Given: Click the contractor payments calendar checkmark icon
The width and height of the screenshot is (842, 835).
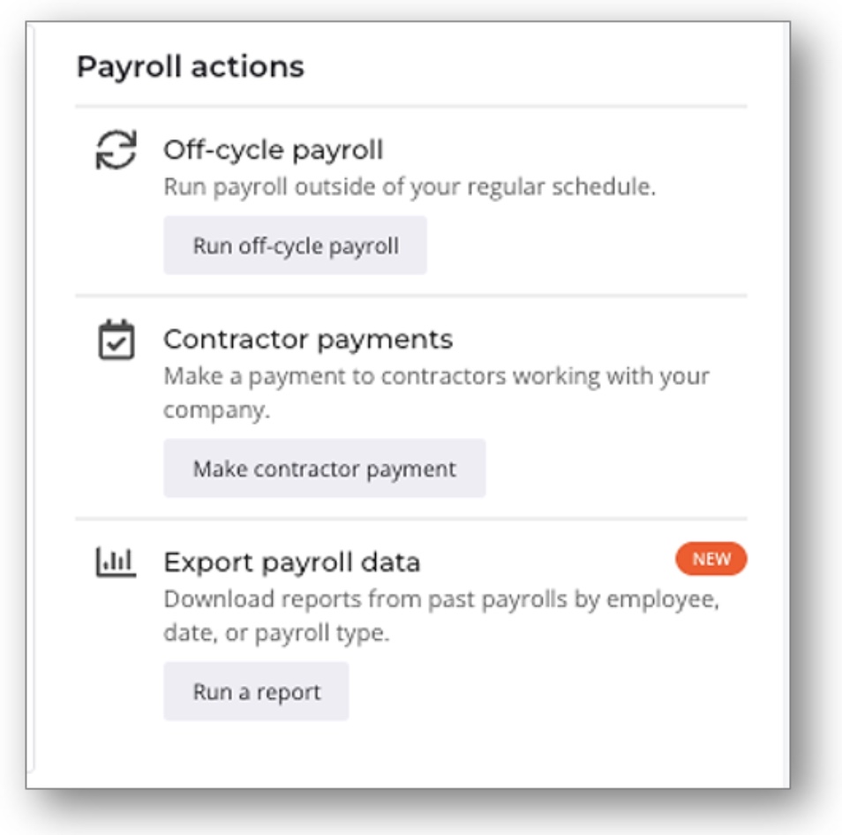Looking at the screenshot, I should point(116,340).
